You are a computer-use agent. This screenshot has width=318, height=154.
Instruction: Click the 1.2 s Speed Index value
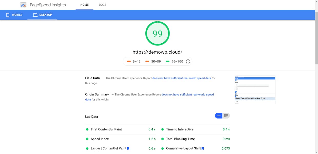(x=152, y=139)
